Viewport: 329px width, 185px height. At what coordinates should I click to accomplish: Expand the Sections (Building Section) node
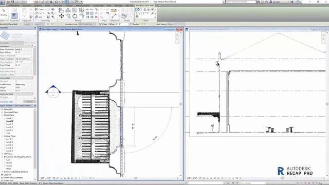tap(2, 172)
